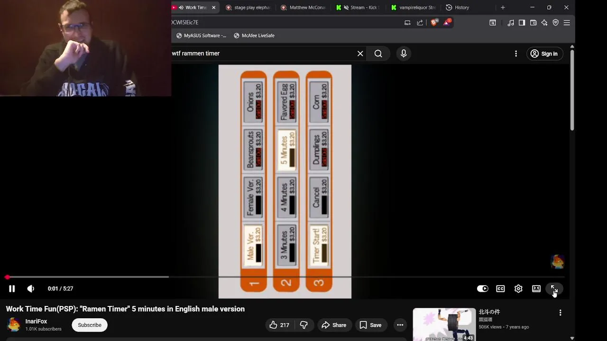Image resolution: width=607 pixels, height=341 pixels.
Task: Click the search magnifier button
Action: (x=378, y=54)
